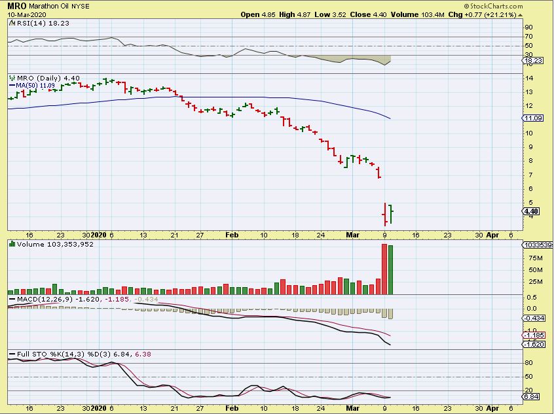Click the MRO (Daily) 4.40 price legend

pyautogui.click(x=48, y=78)
